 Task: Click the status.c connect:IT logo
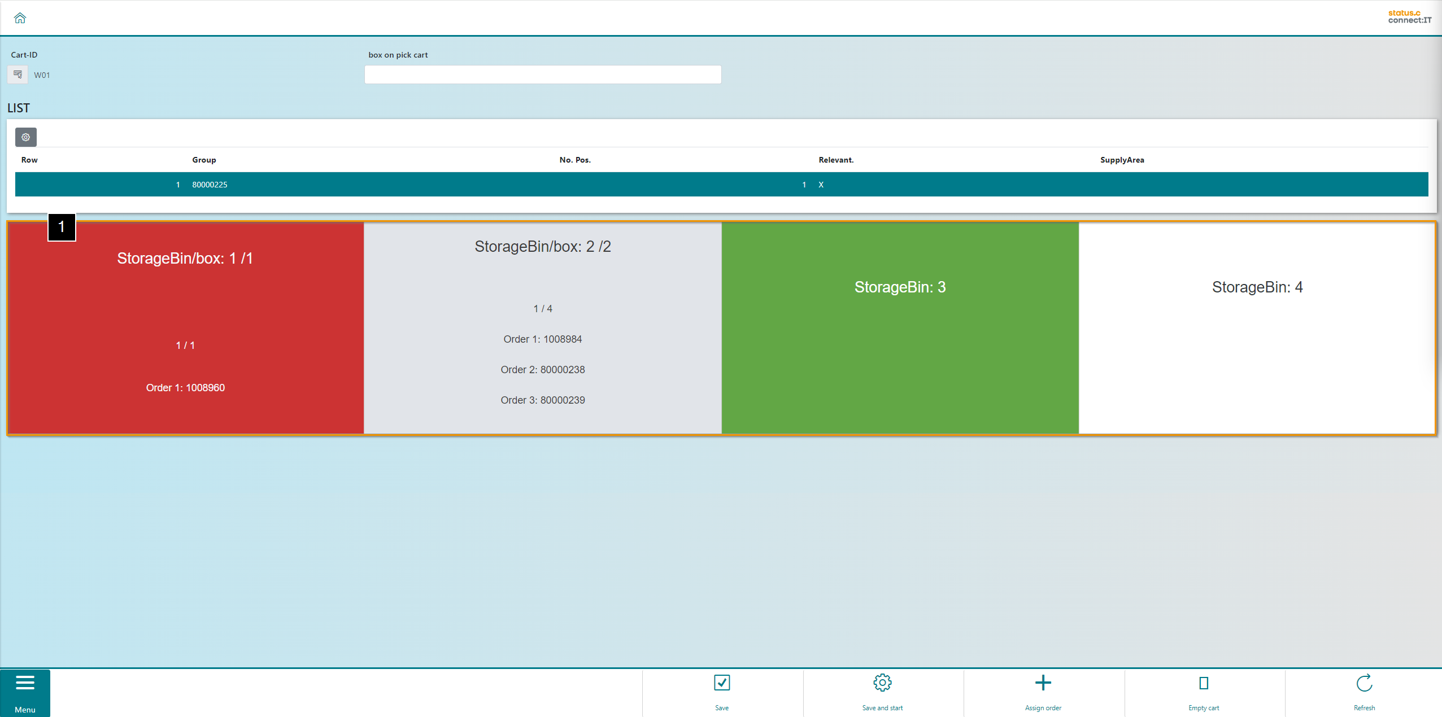point(1409,17)
